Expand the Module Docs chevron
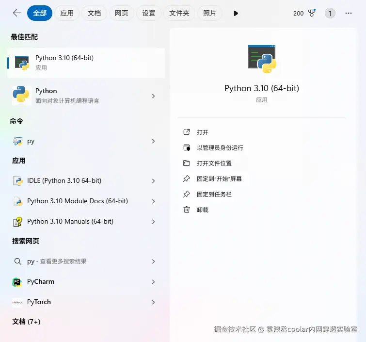This screenshot has height=342, width=366. pos(153,201)
